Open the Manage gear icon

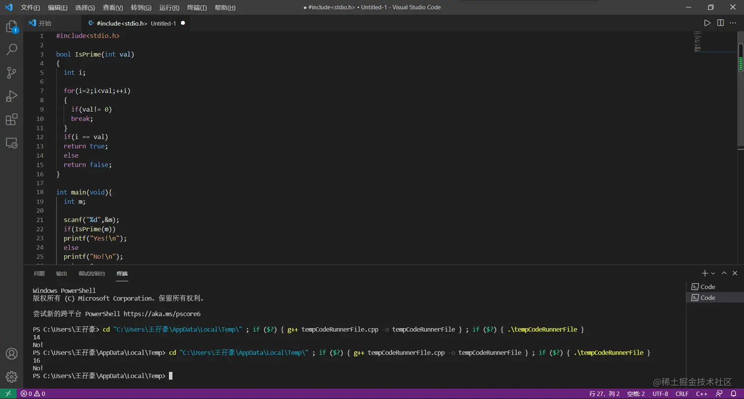tap(11, 377)
